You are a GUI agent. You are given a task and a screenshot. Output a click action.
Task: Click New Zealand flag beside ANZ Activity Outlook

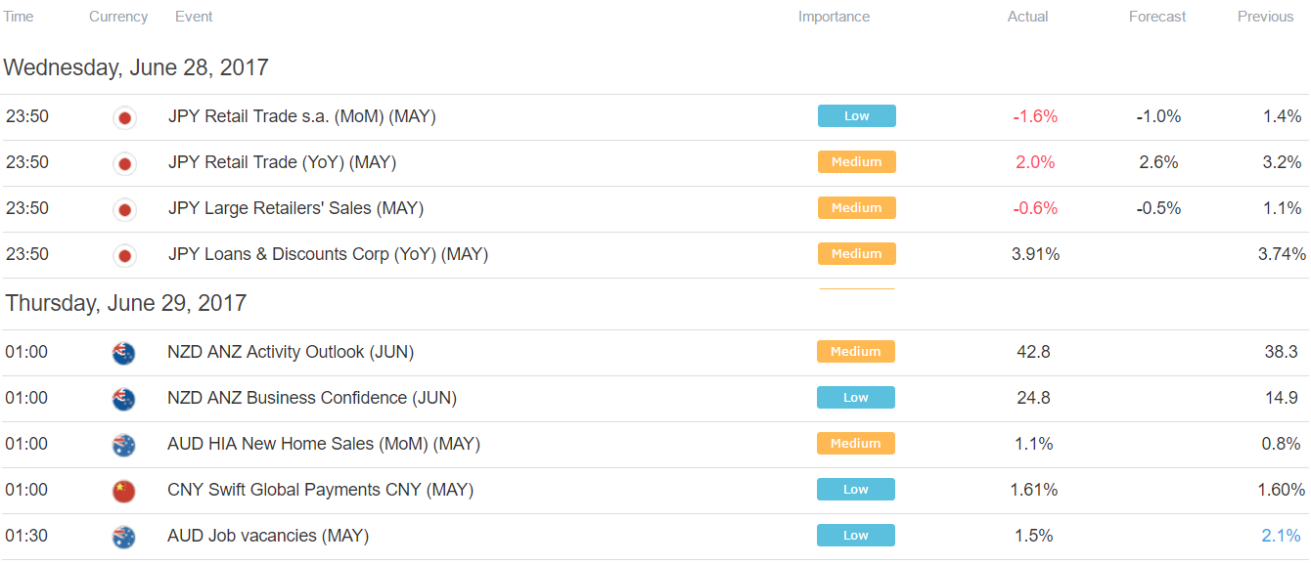coord(124,353)
